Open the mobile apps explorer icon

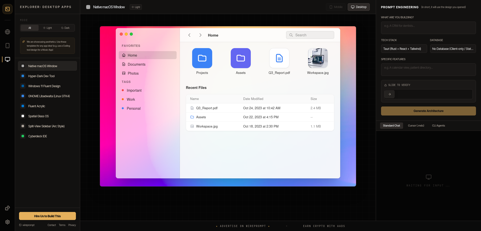(x=8, y=46)
